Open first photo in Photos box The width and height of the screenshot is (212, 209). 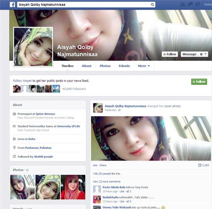pyautogui.click(x=22, y=187)
